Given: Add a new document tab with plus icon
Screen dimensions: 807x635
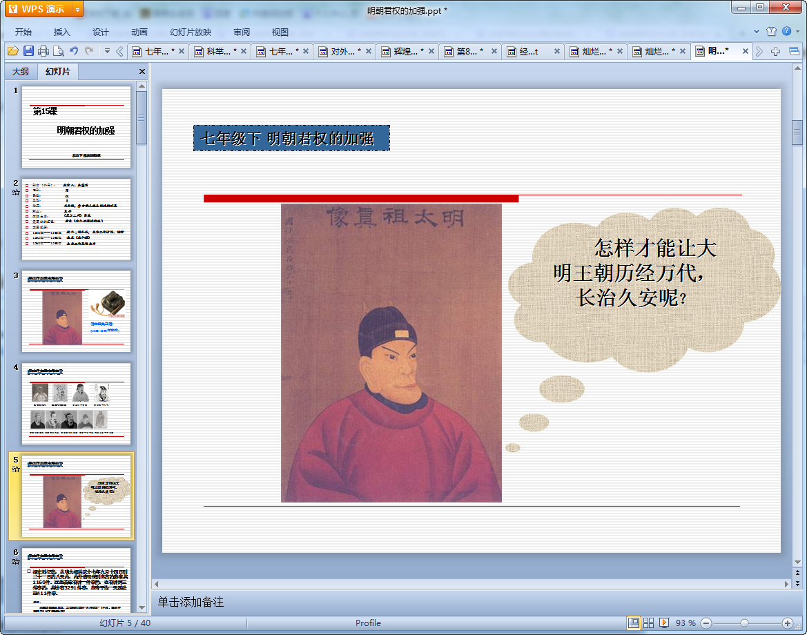Looking at the screenshot, I should coord(776,51).
